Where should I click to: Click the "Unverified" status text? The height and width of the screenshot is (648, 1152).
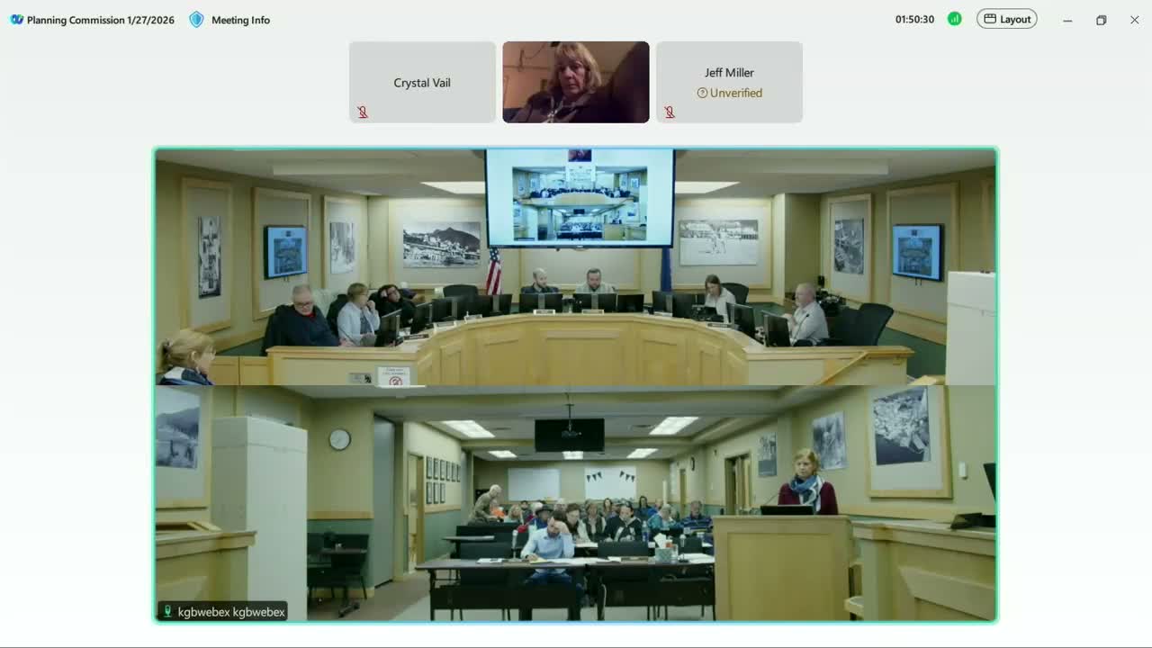point(736,93)
